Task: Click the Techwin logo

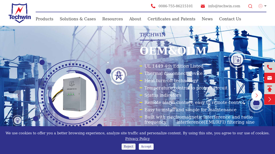Action: coord(20,13)
